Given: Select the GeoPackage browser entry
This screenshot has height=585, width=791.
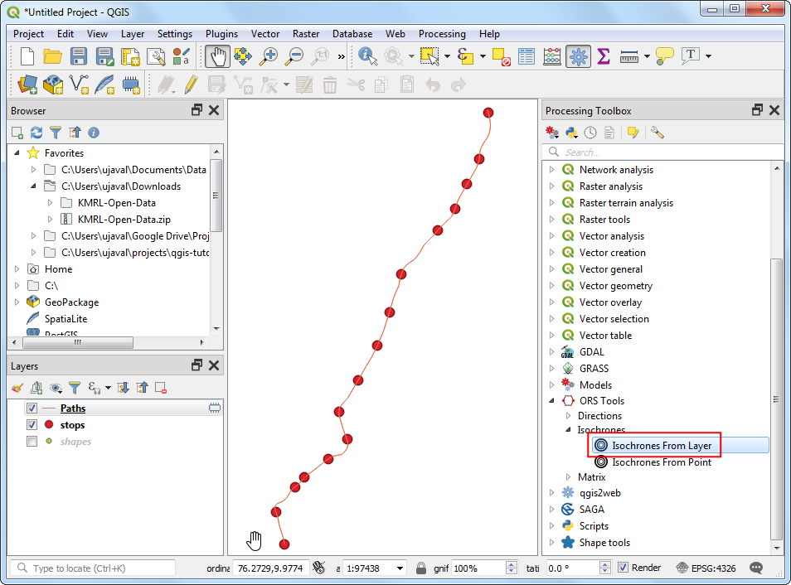Looking at the screenshot, I should [71, 302].
